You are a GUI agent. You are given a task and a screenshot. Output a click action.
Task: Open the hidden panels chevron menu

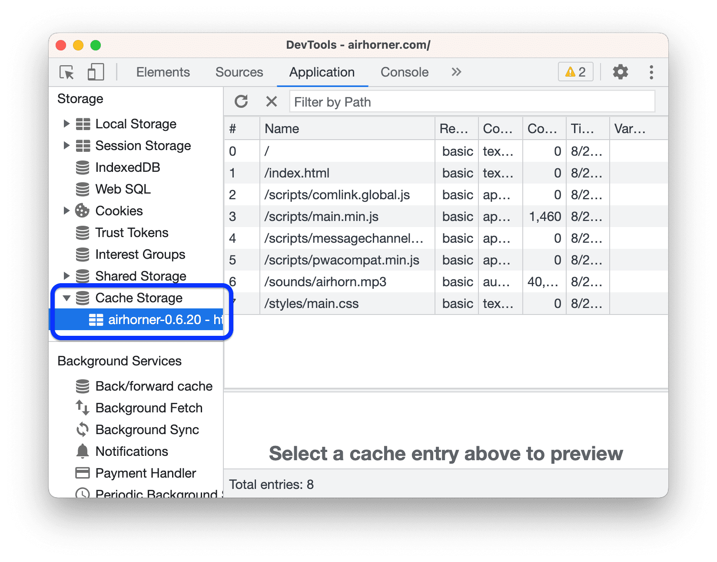click(x=456, y=72)
